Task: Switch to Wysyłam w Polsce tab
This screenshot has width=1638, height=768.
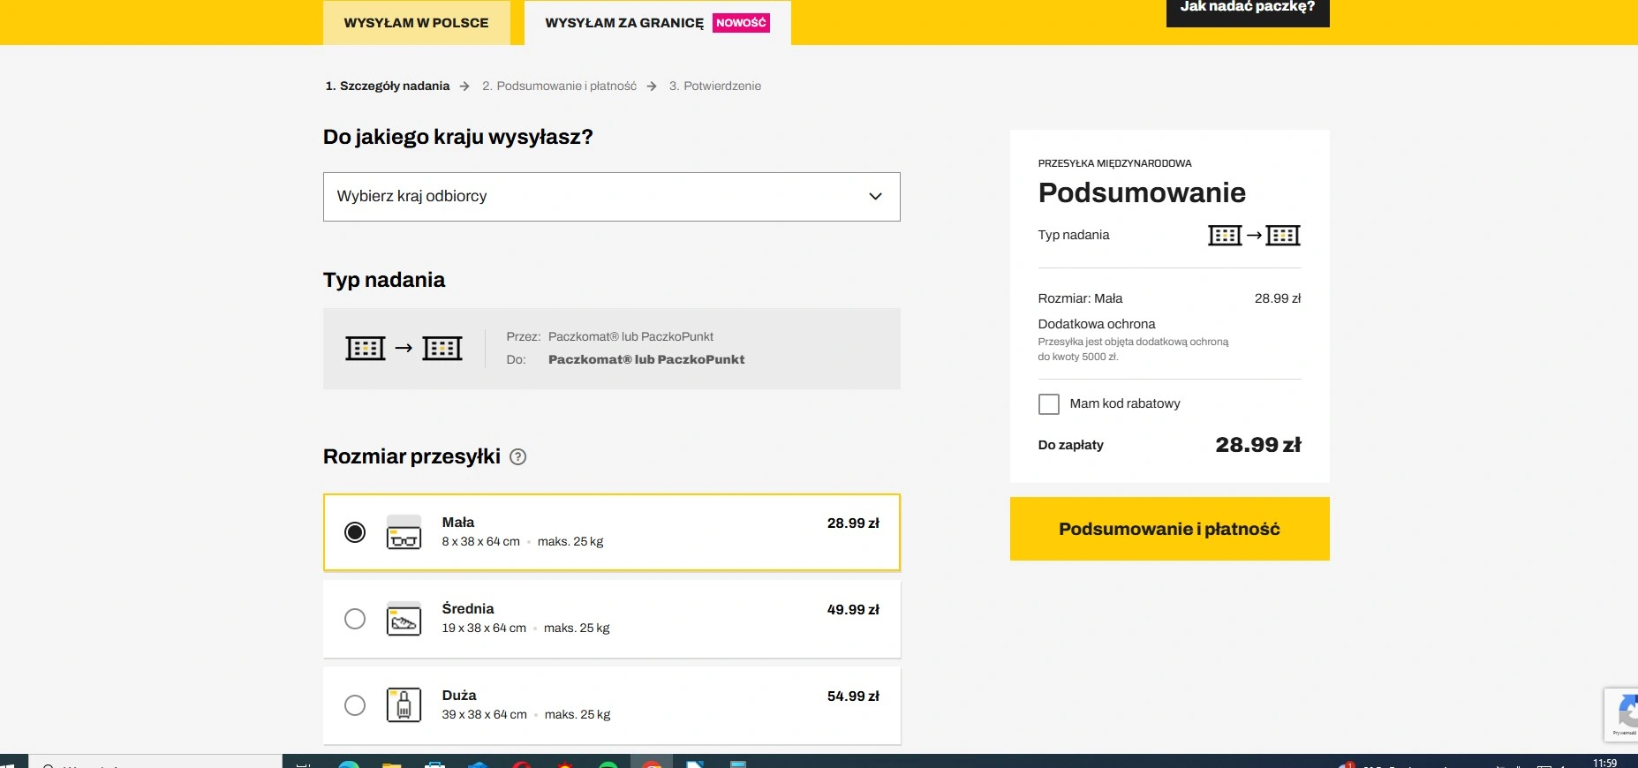Action: pos(416,23)
